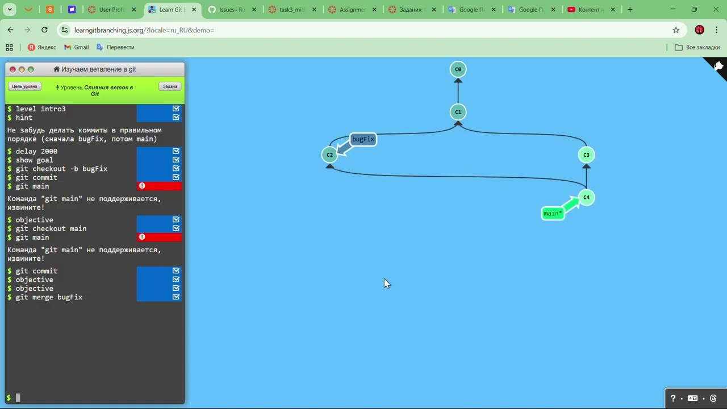Click the green expand dot on terminal window

click(31, 69)
